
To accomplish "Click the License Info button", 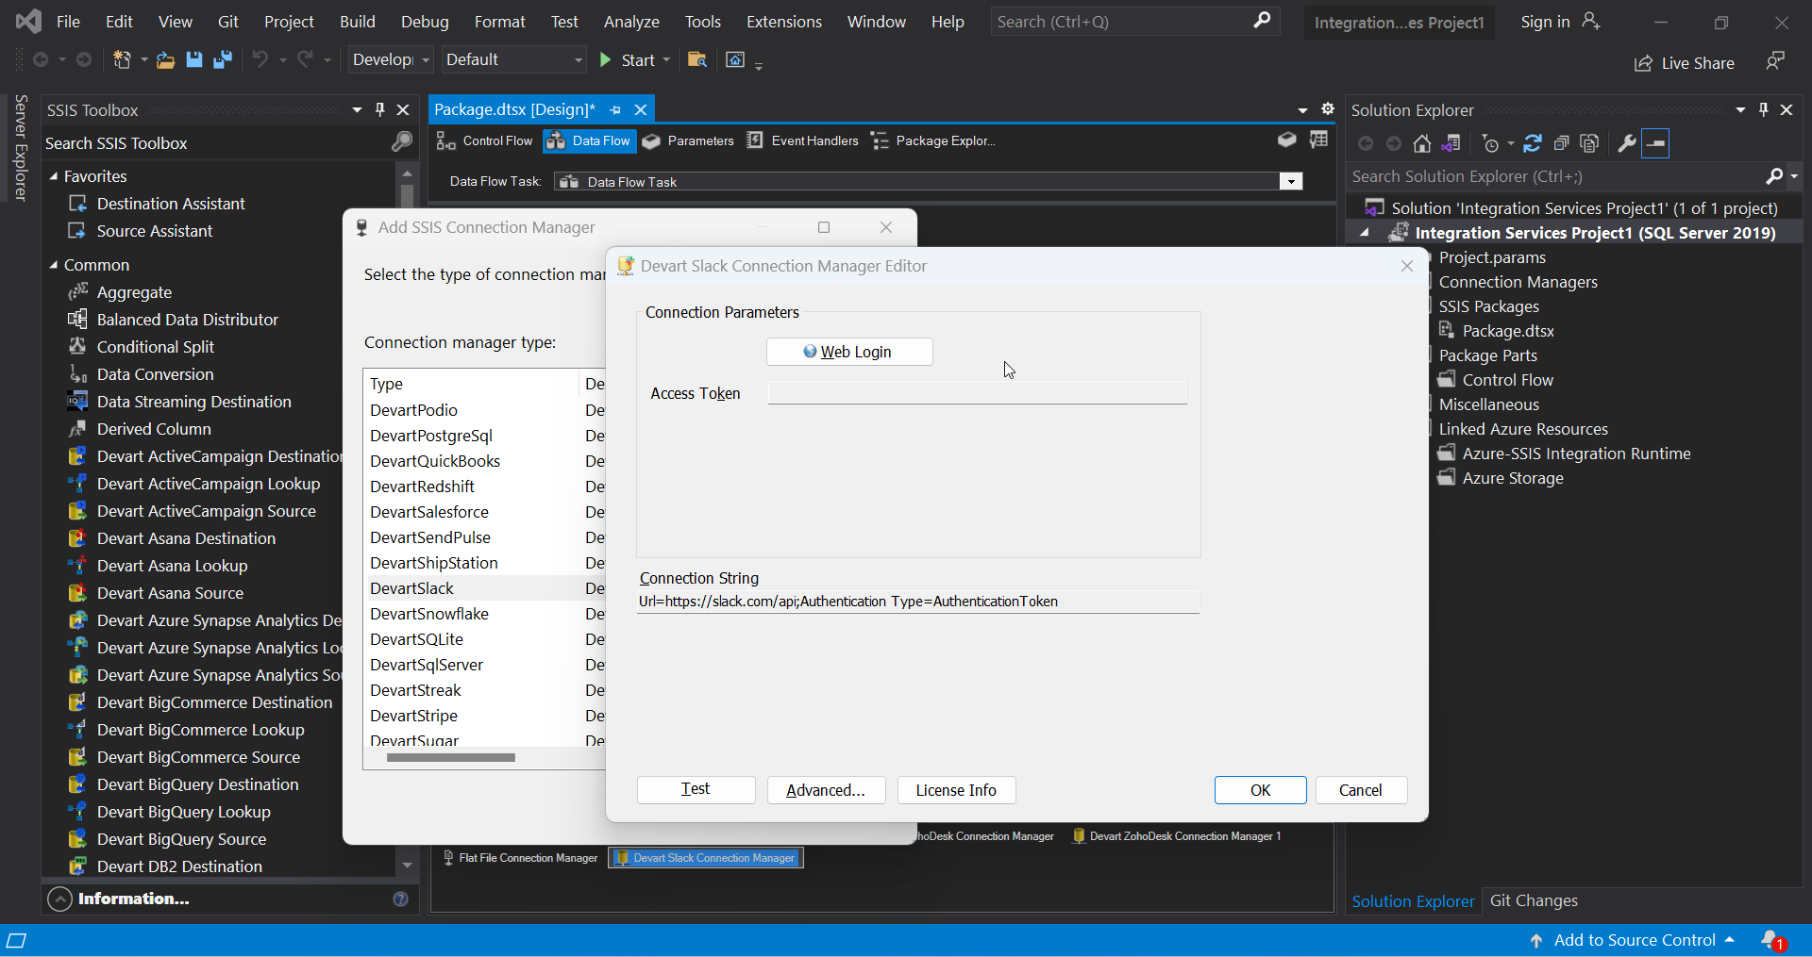I will pyautogui.click(x=956, y=790).
